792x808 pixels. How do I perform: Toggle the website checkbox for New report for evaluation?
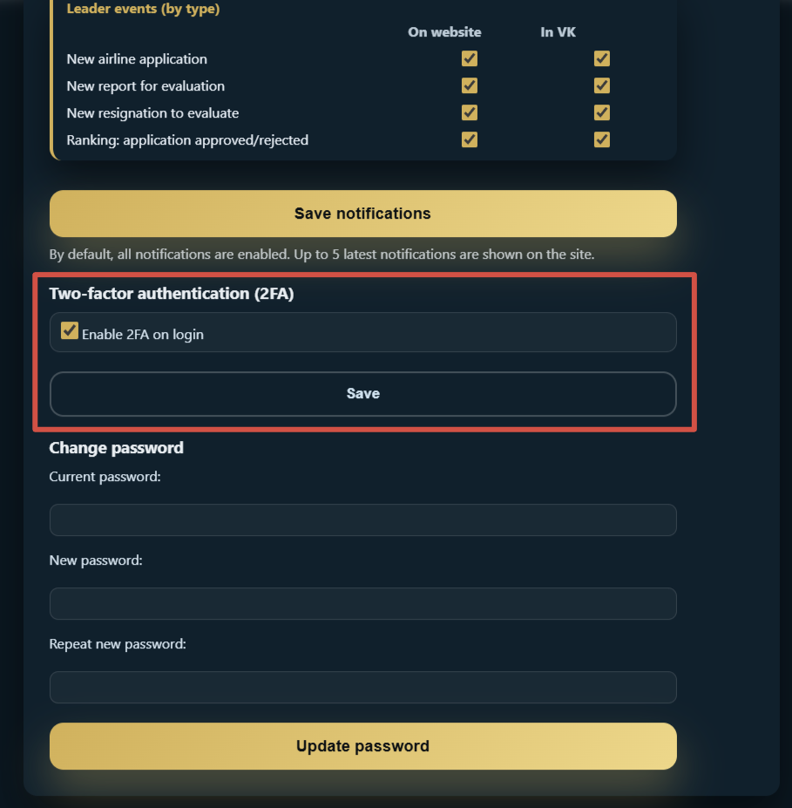pos(470,85)
